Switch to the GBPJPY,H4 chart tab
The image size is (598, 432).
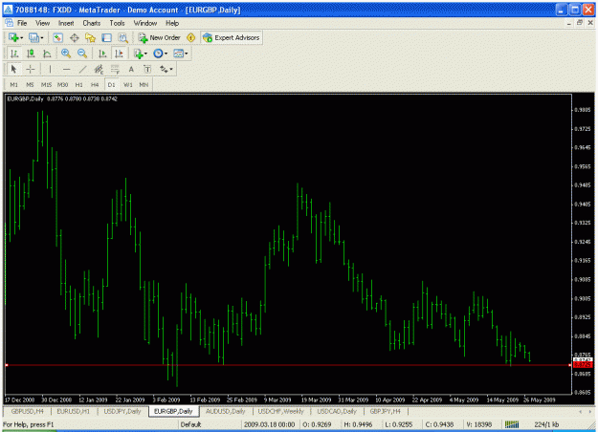[386, 411]
